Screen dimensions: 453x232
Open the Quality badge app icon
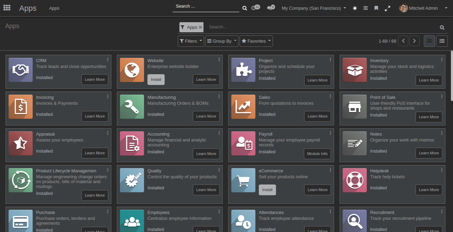pos(132,180)
